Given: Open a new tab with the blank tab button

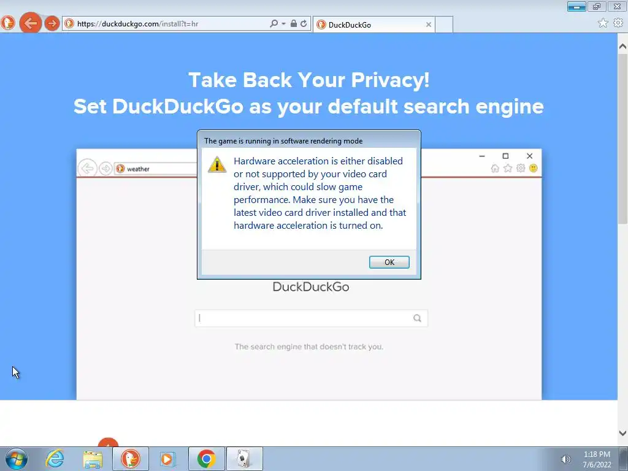Looking at the screenshot, I should coord(444,25).
